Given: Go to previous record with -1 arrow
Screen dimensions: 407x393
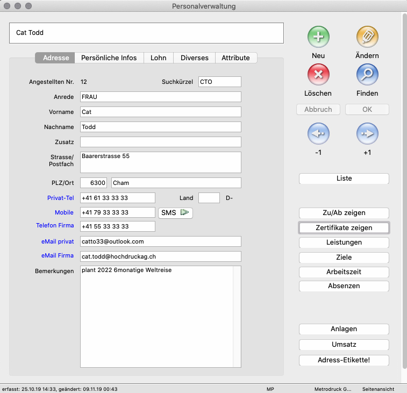Looking at the screenshot, I should 318,134.
